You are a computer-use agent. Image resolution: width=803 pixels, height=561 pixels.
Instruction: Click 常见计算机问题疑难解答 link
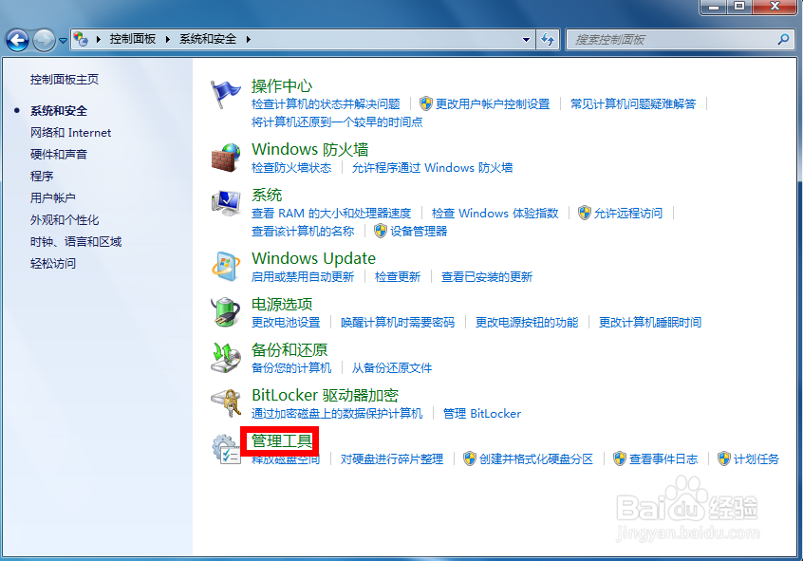(x=633, y=104)
